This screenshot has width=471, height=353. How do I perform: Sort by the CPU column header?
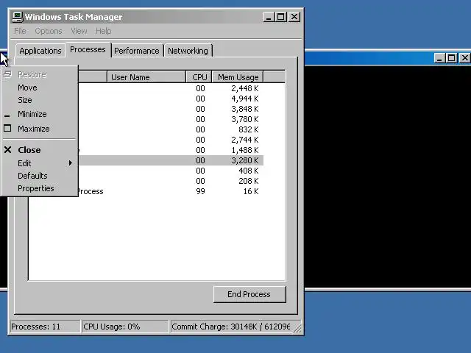coord(199,77)
